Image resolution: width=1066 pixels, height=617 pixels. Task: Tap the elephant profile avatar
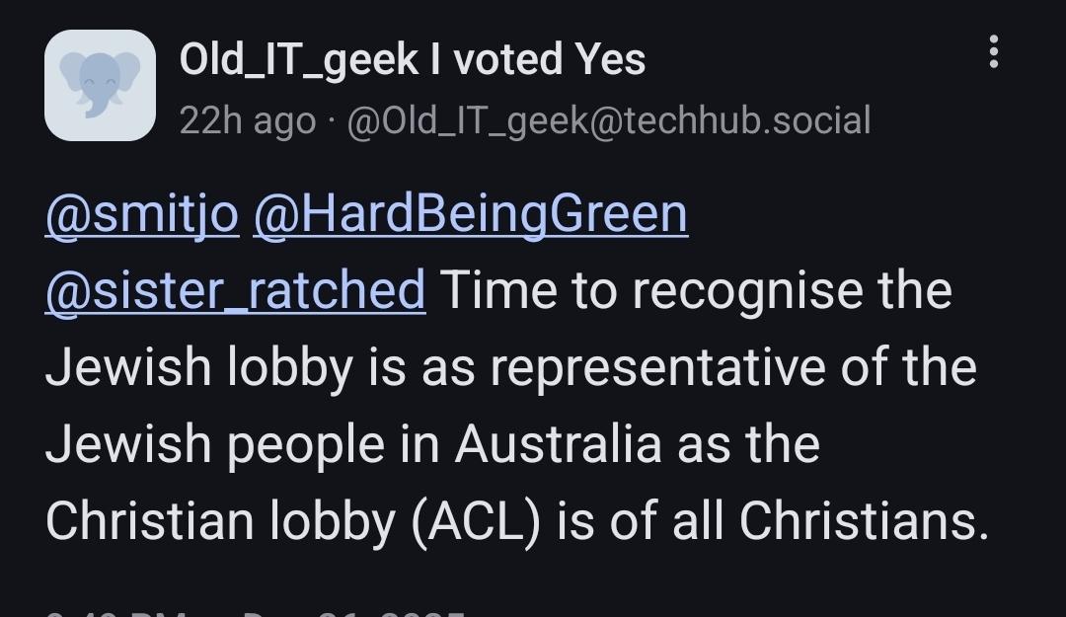tap(100, 85)
